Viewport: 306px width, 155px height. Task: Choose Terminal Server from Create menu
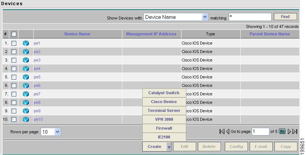point(164,110)
